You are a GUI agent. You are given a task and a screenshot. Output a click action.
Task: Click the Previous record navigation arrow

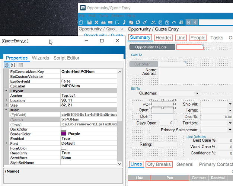(x=195, y=23)
